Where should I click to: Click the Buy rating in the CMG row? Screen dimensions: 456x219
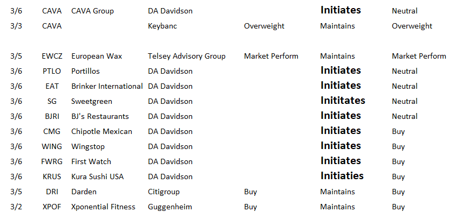(398, 132)
